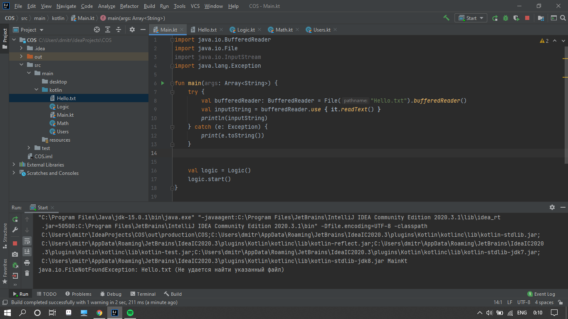This screenshot has height=319, width=568.
Task: Stop the process from the top toolbar
Action: 527,18
